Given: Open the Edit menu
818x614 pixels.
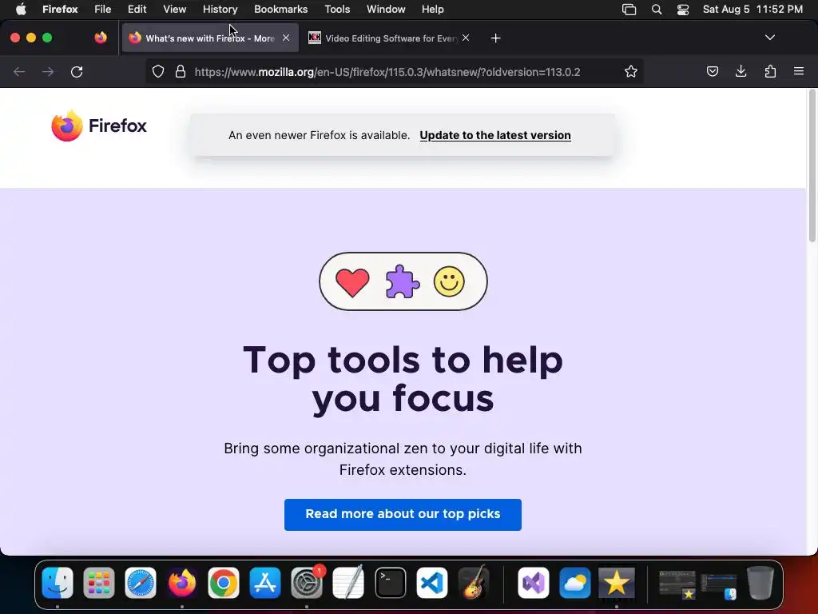Looking at the screenshot, I should pyautogui.click(x=137, y=10).
